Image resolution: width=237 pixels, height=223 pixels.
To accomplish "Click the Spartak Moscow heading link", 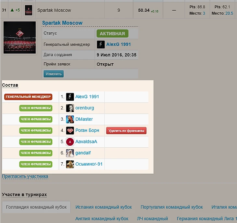I will click(62, 23).
